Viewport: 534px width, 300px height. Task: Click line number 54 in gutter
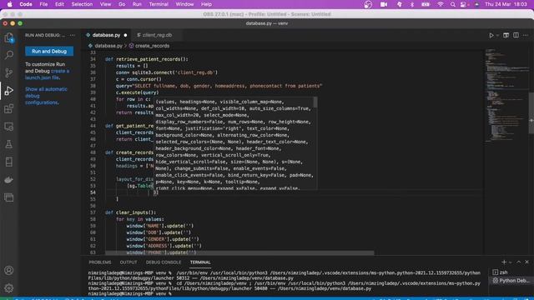[93, 192]
